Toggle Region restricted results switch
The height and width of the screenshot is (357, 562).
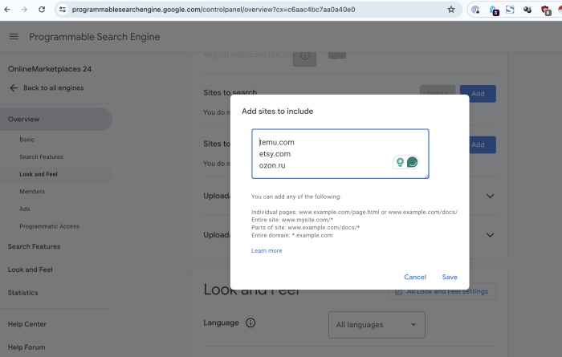pyautogui.click(x=337, y=55)
